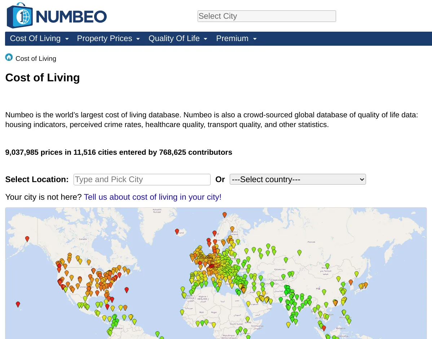
Task: Click the home icon in breadcrumb
Action: [9, 57]
